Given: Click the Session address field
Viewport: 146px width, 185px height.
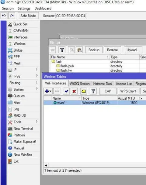Looking at the screenshot, I should pos(71,16).
